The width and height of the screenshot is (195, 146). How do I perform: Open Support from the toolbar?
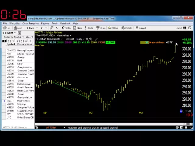coord(141,28)
